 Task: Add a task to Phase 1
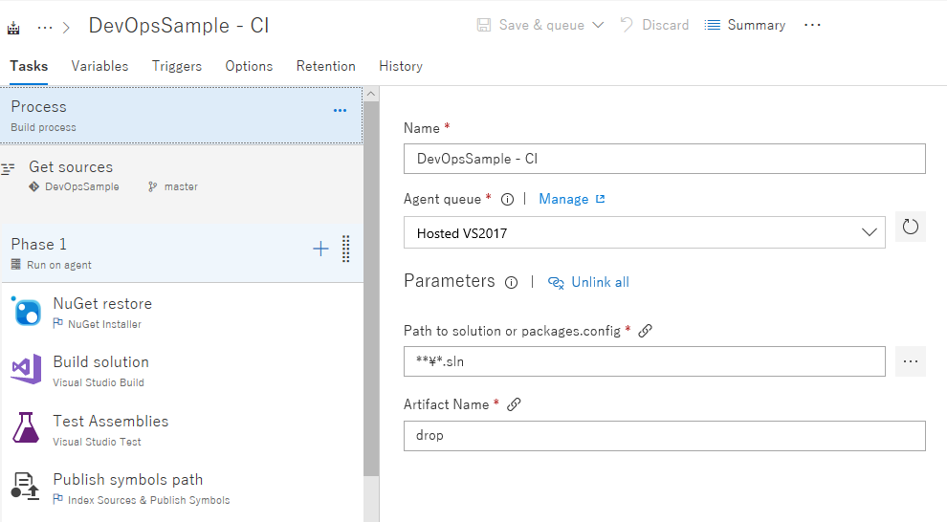coord(320,248)
